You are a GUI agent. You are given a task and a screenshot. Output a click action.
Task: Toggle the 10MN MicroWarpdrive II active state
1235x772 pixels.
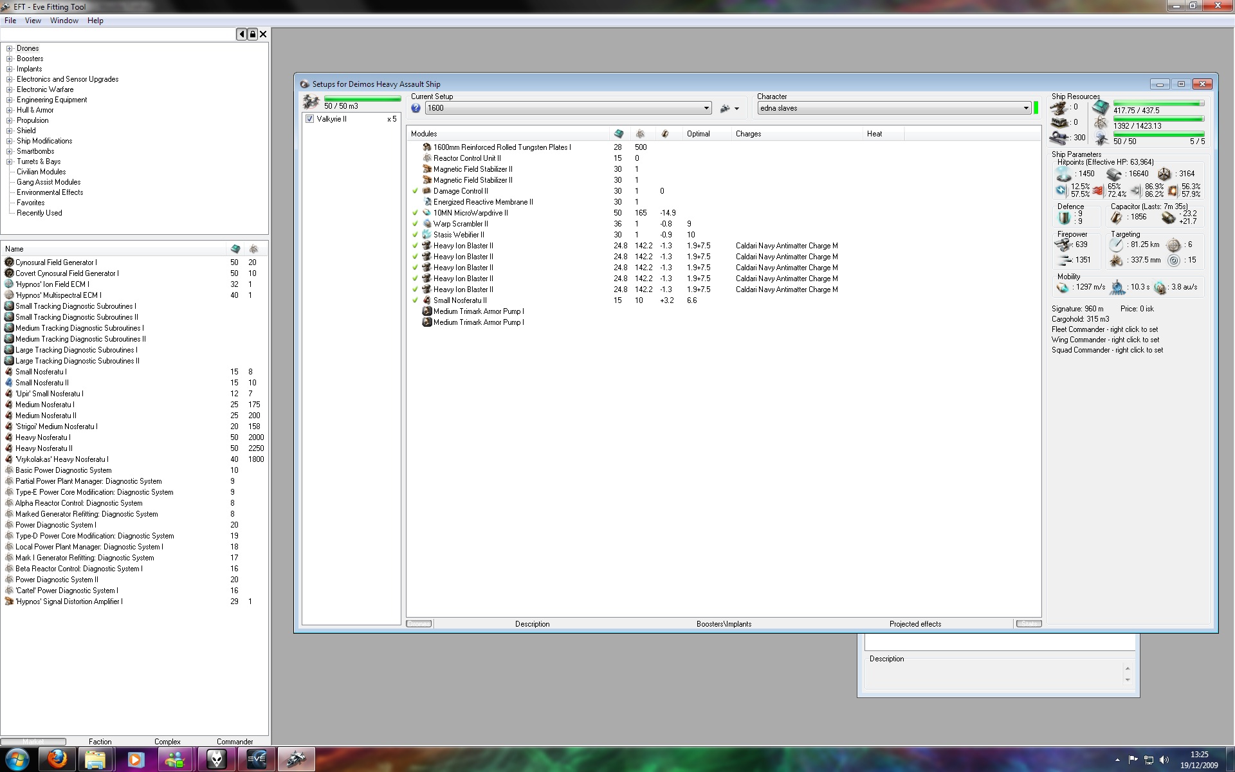(415, 213)
